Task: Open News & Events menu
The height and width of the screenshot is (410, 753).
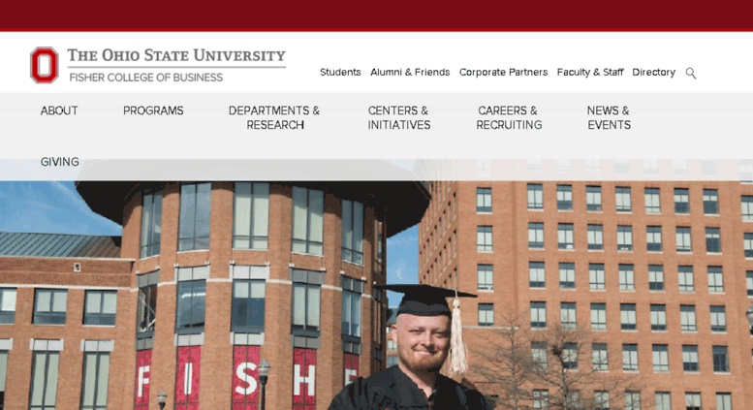Action: (x=609, y=117)
